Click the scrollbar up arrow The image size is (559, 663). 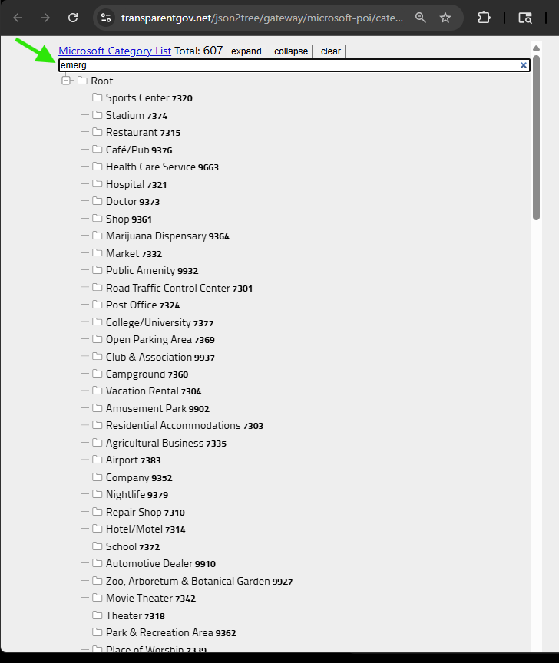pyautogui.click(x=536, y=48)
